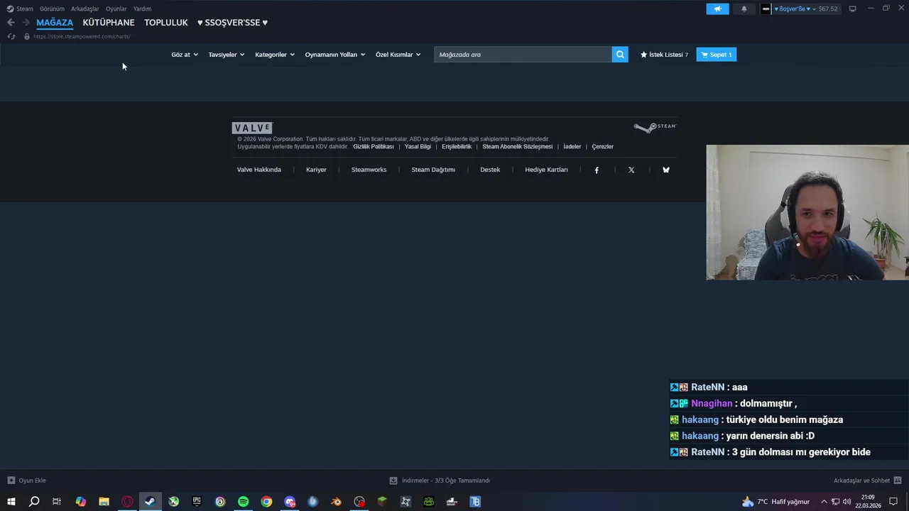This screenshot has height=511, width=909.
Task: Open Task View on the taskbar
Action: [57, 502]
